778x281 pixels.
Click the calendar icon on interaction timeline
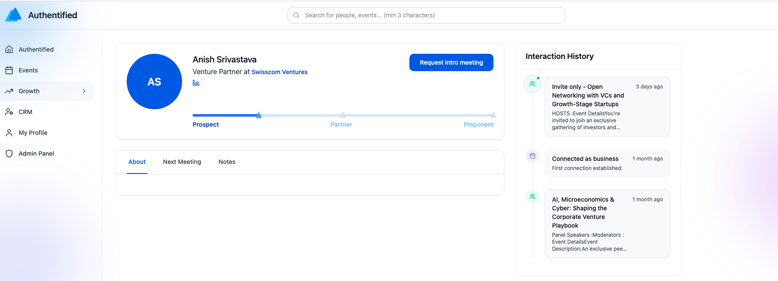click(533, 156)
